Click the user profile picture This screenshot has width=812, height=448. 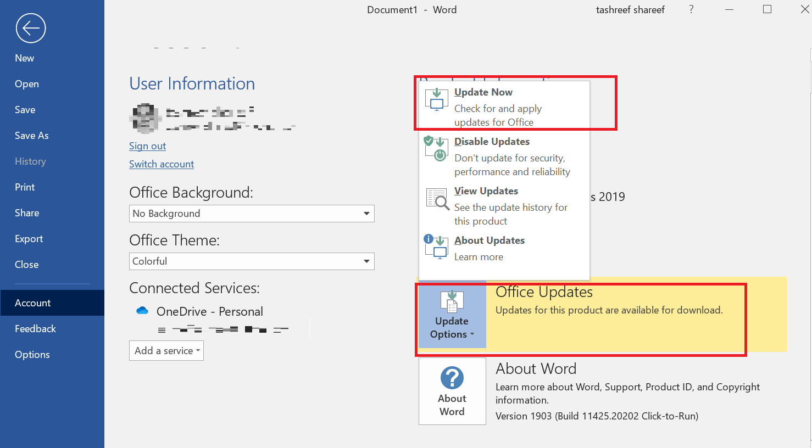145,118
